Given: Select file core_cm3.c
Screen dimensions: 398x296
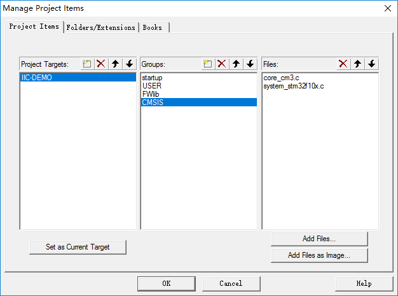Looking at the screenshot, I should click(320, 78).
